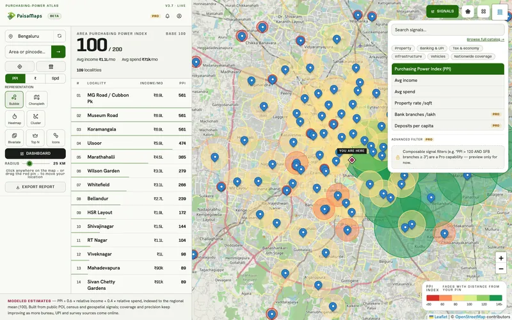Select the HSR Layout row

point(131,212)
